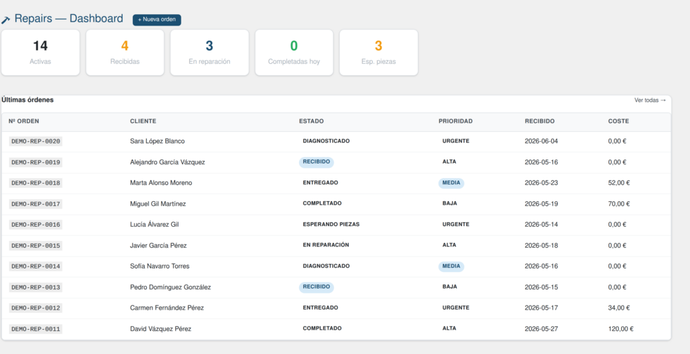This screenshot has height=354, width=690.
Task: Click ESPERANDO PIEZAS status of DEMO-REP-0016
Action: 332,224
